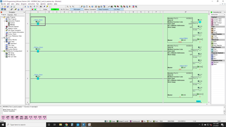Click the SC4 contact in rung 1

38,24
